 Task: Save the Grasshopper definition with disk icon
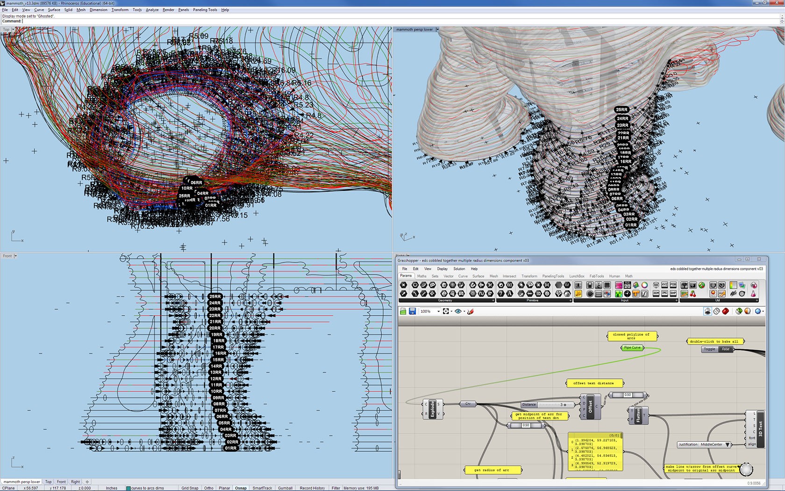(x=412, y=311)
